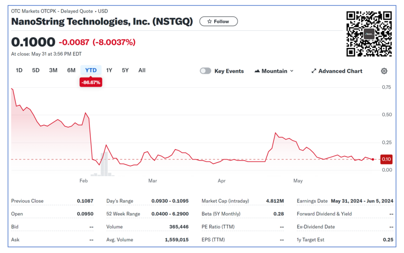404x253 pixels.
Task: Click the last data point on chart
Action: 373,159
